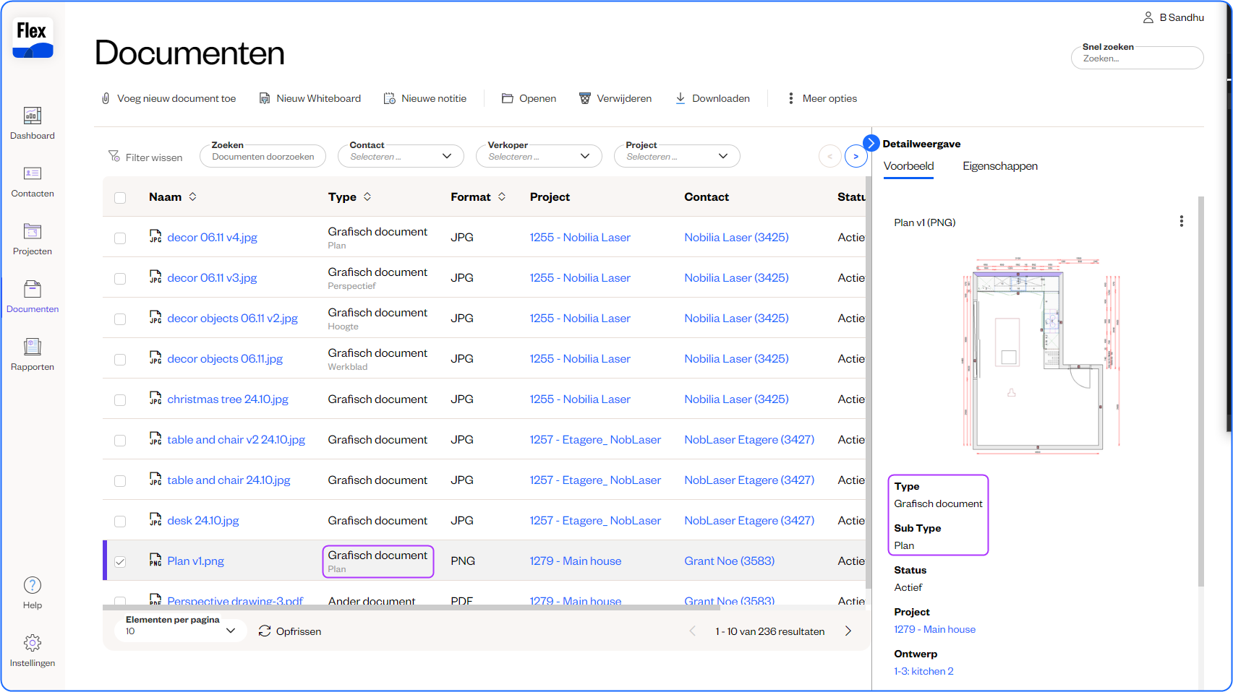The width and height of the screenshot is (1233, 692).
Task: Open the Help question mark icon
Action: click(x=33, y=586)
